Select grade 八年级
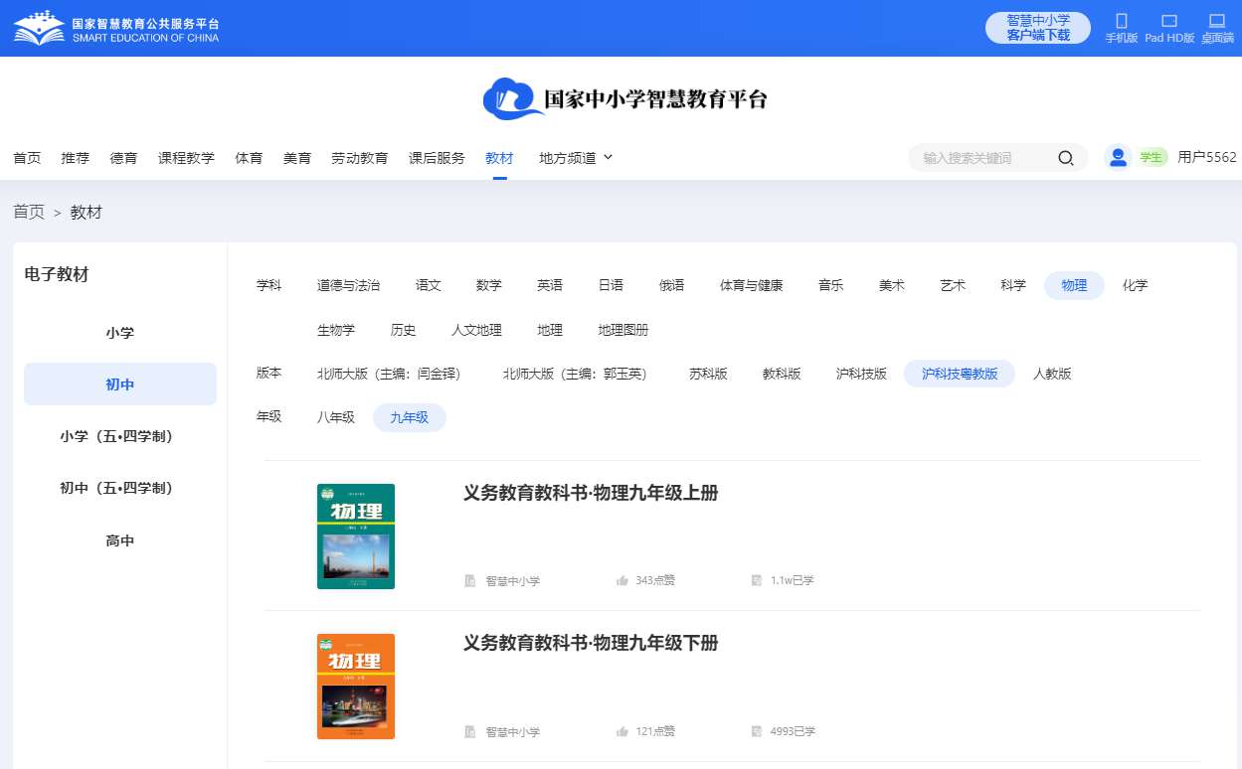This screenshot has height=769, width=1242. pos(336,417)
